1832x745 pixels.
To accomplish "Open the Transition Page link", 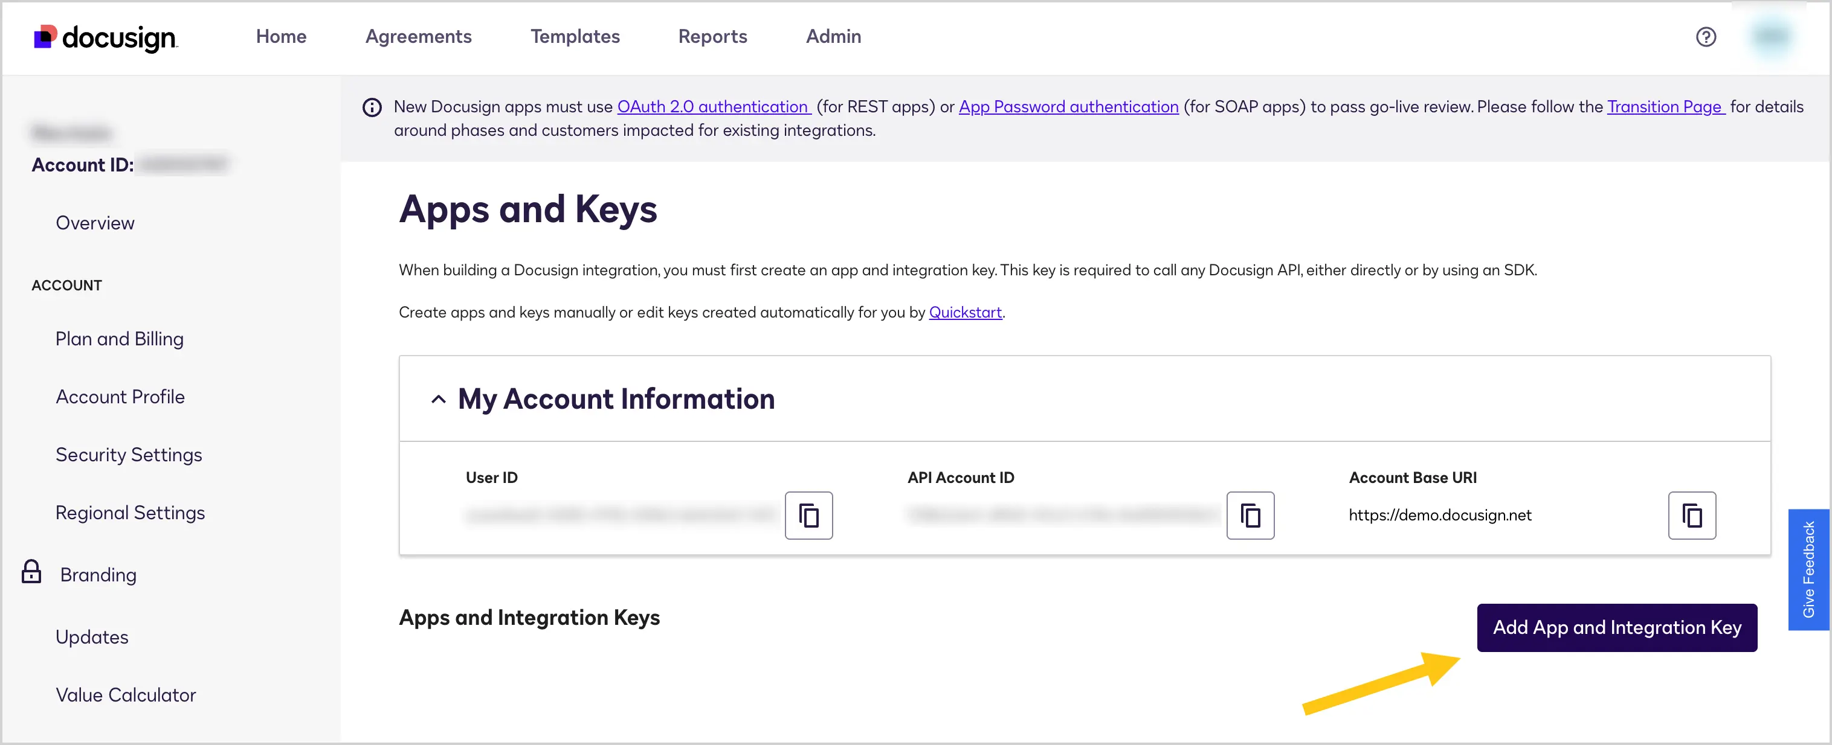I will pyautogui.click(x=1666, y=107).
